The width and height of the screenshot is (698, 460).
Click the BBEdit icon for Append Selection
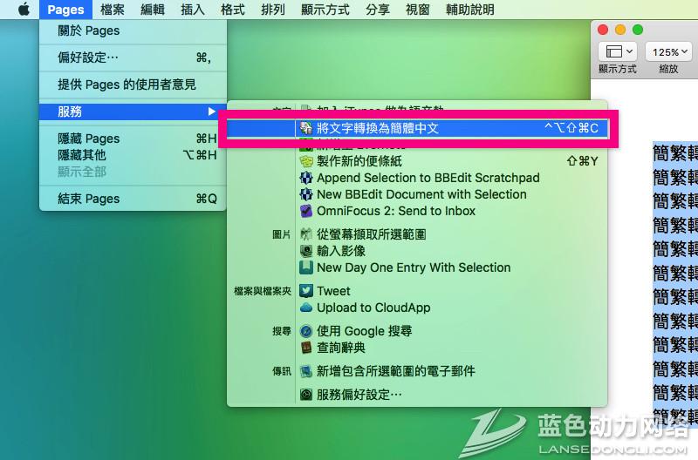(x=306, y=178)
